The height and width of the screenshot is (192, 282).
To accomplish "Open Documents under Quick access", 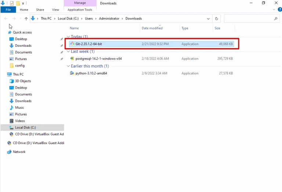I will click(x=23, y=52).
